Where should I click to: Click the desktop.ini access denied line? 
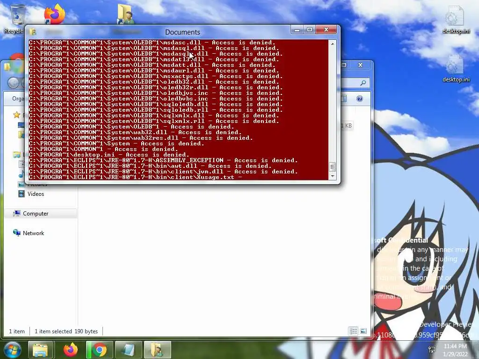click(x=109, y=154)
